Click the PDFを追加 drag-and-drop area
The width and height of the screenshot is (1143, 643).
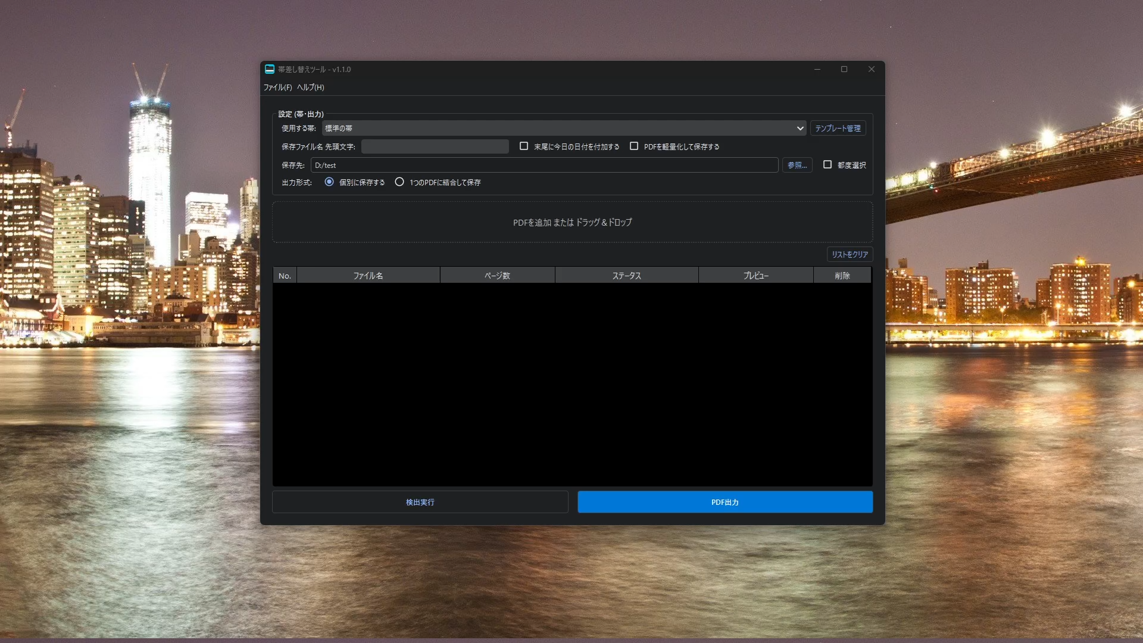point(572,222)
